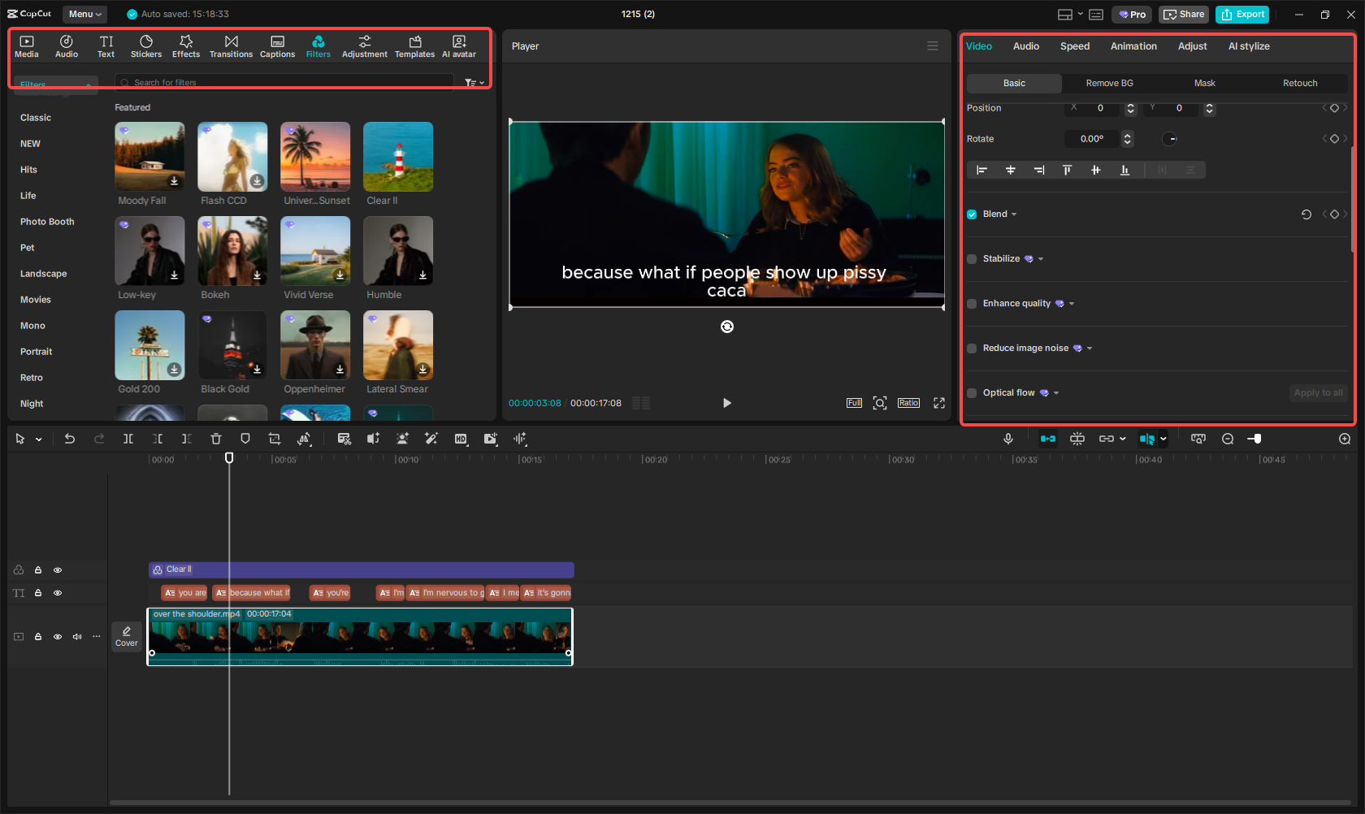
Task: Expand Enhance quality options arrow
Action: [x=1072, y=304]
